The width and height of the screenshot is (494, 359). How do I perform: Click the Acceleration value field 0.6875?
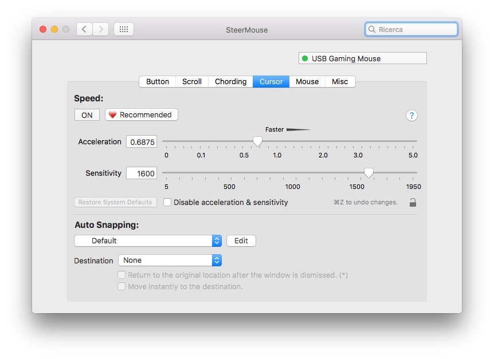pyautogui.click(x=142, y=142)
